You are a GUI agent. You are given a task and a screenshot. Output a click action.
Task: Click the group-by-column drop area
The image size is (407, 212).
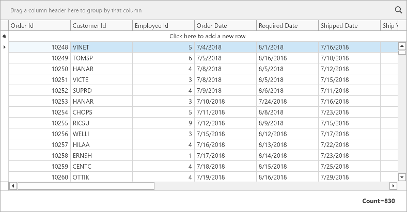point(196,10)
